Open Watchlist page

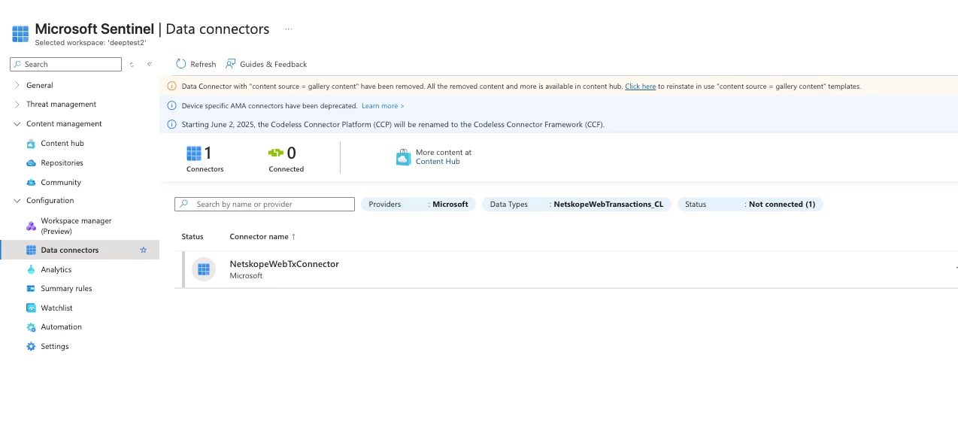[x=57, y=308]
